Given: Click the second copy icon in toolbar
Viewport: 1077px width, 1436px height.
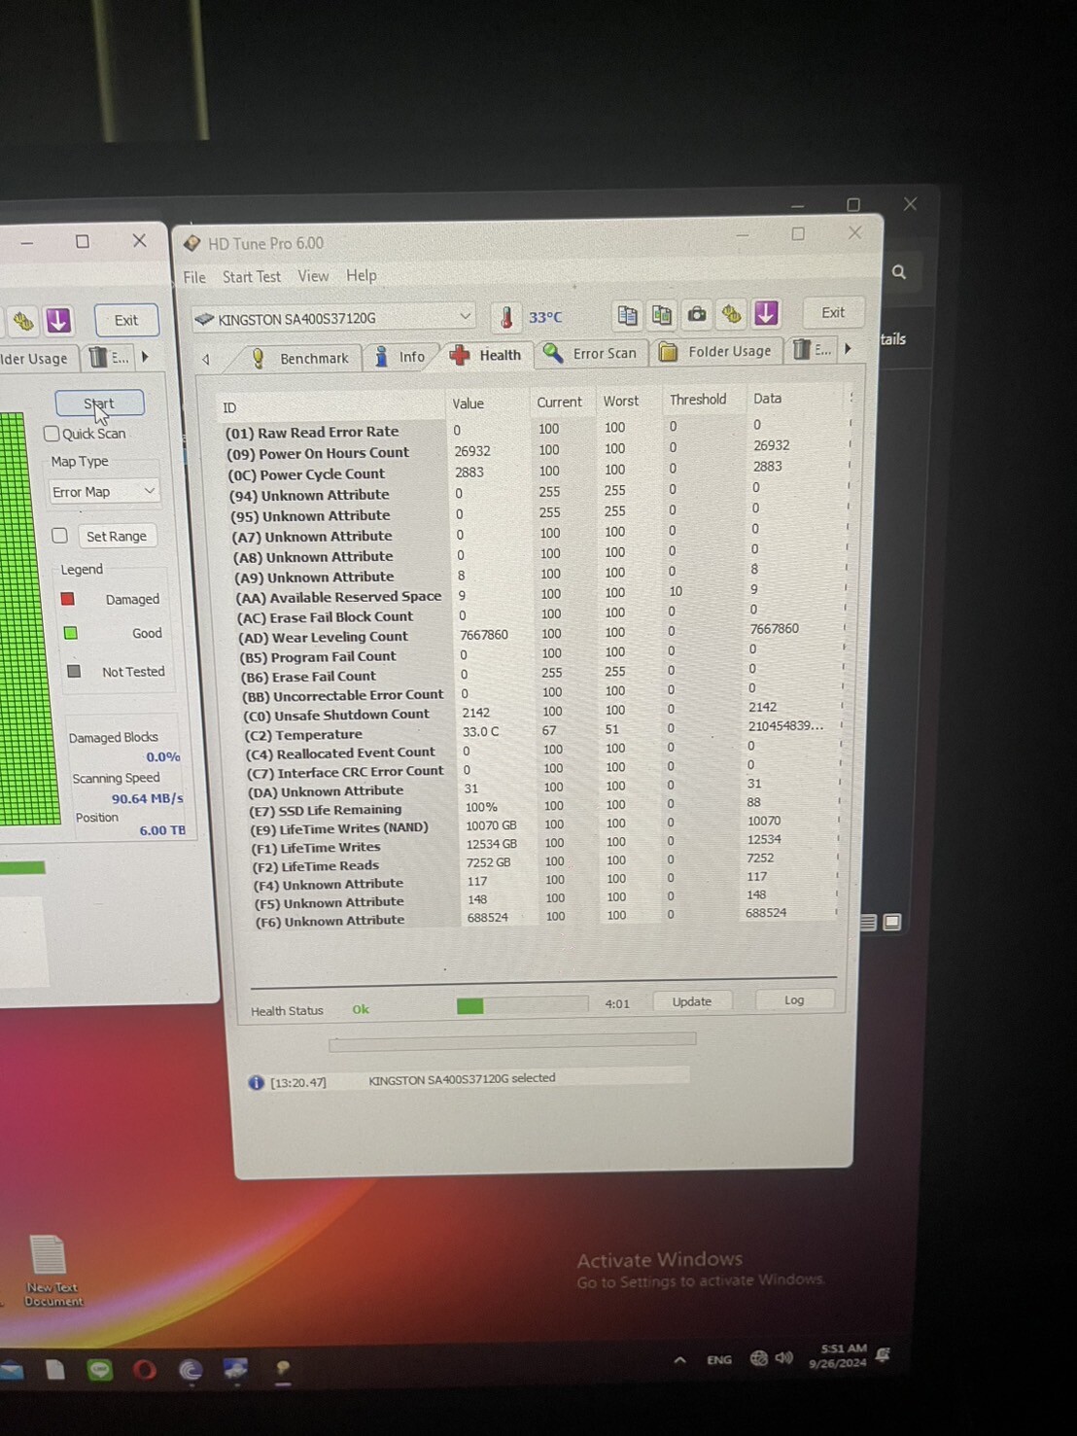Looking at the screenshot, I should [662, 315].
